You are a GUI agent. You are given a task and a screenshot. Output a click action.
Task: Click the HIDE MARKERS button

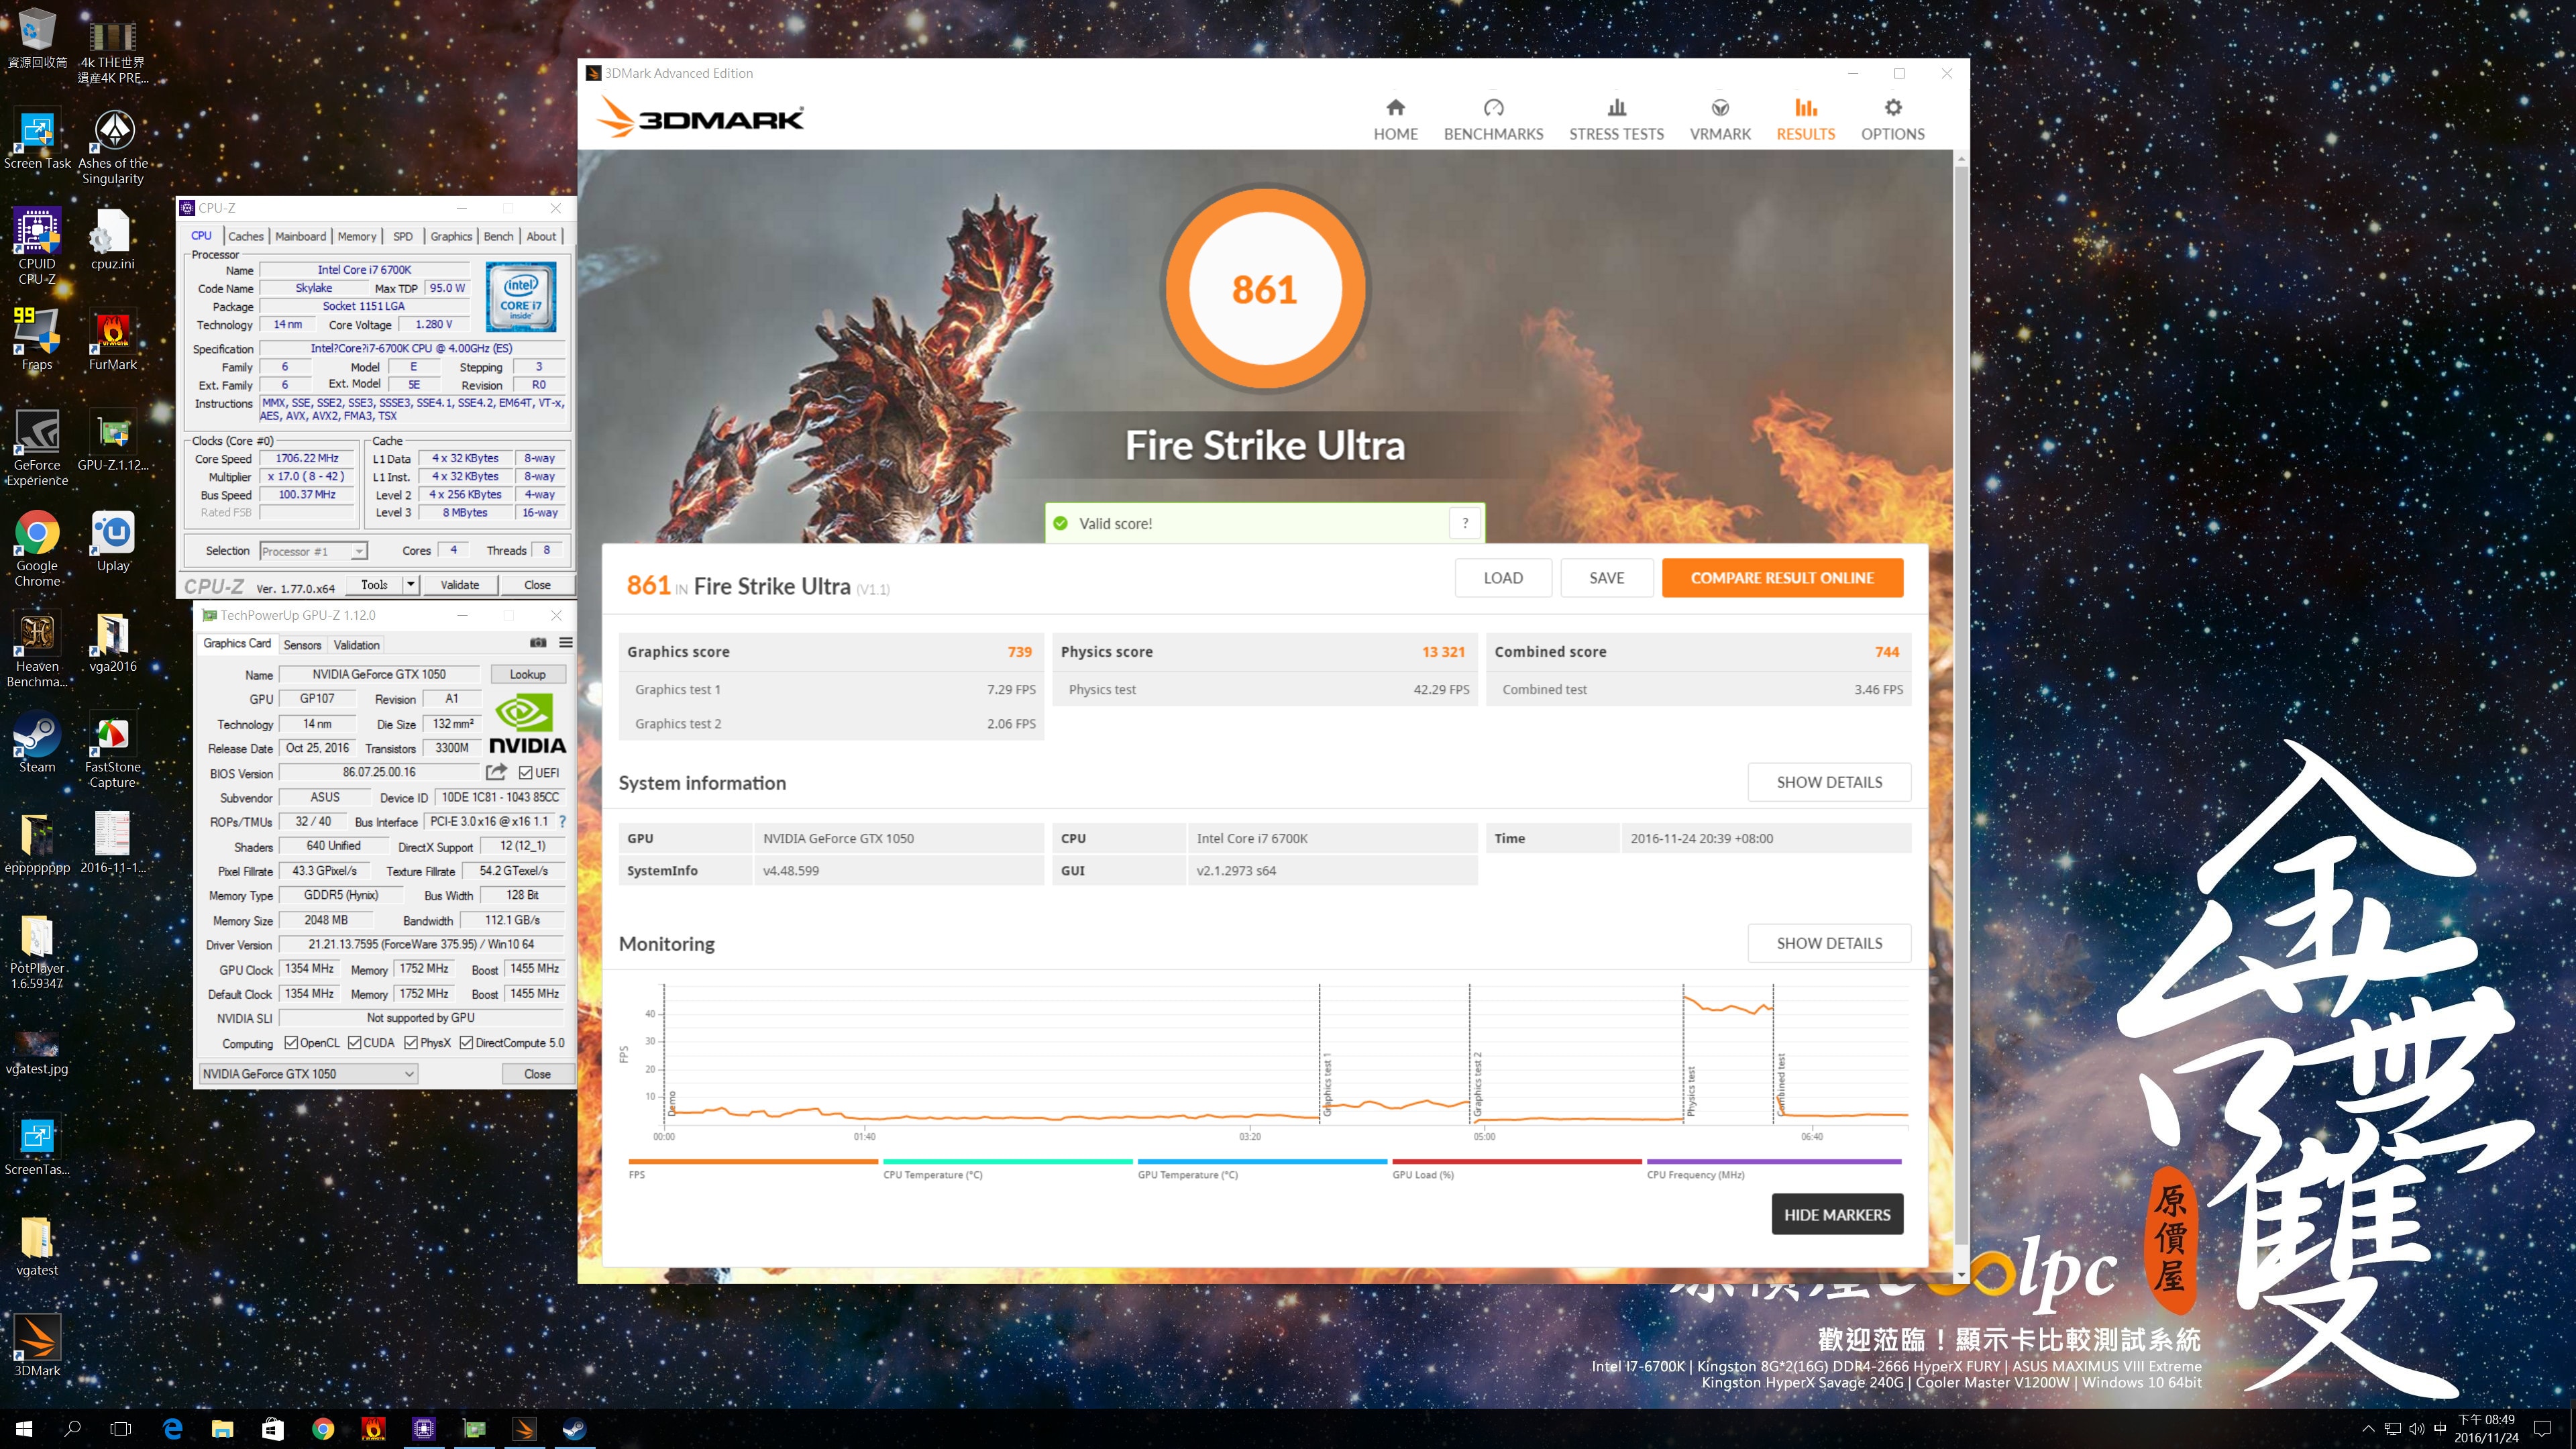[x=1837, y=1214]
